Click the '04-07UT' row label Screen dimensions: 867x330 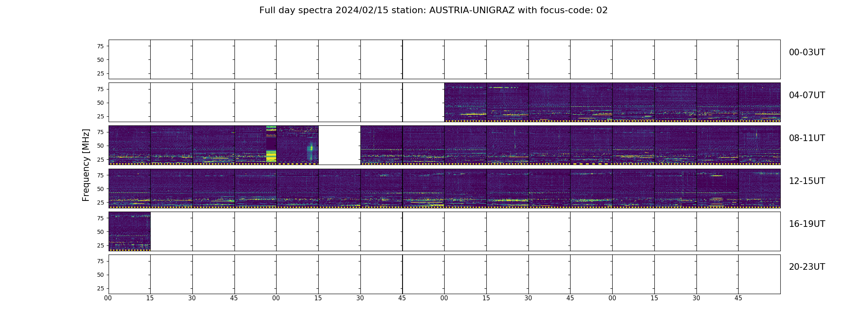point(807,95)
